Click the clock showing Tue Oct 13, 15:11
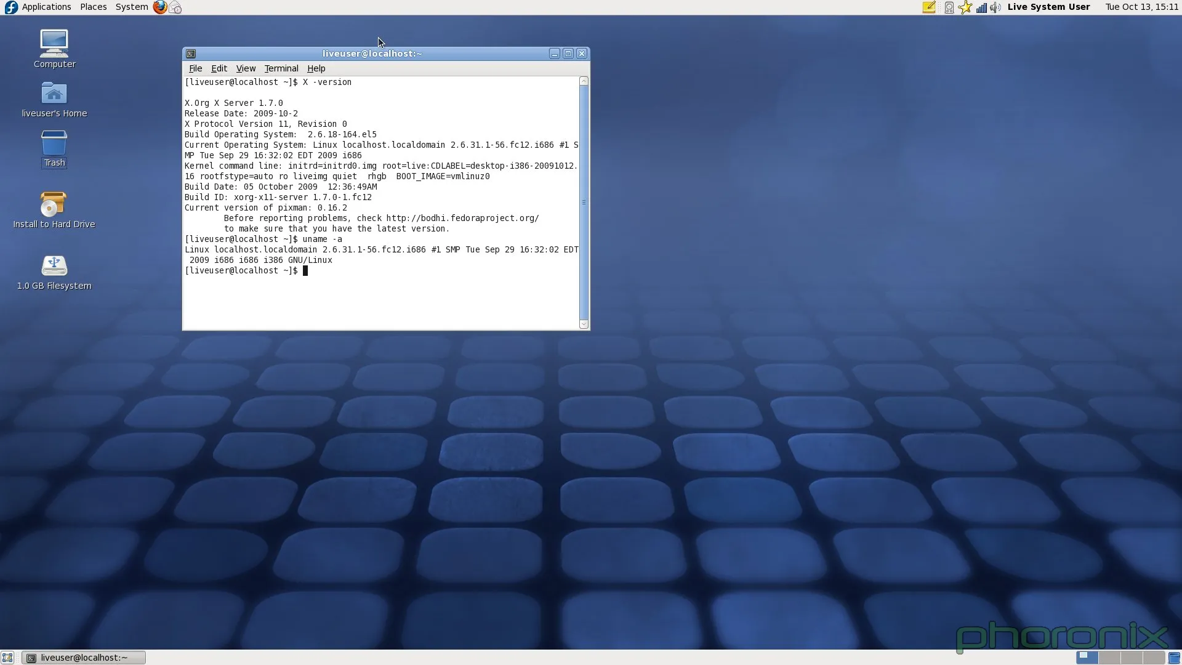 1142,7
